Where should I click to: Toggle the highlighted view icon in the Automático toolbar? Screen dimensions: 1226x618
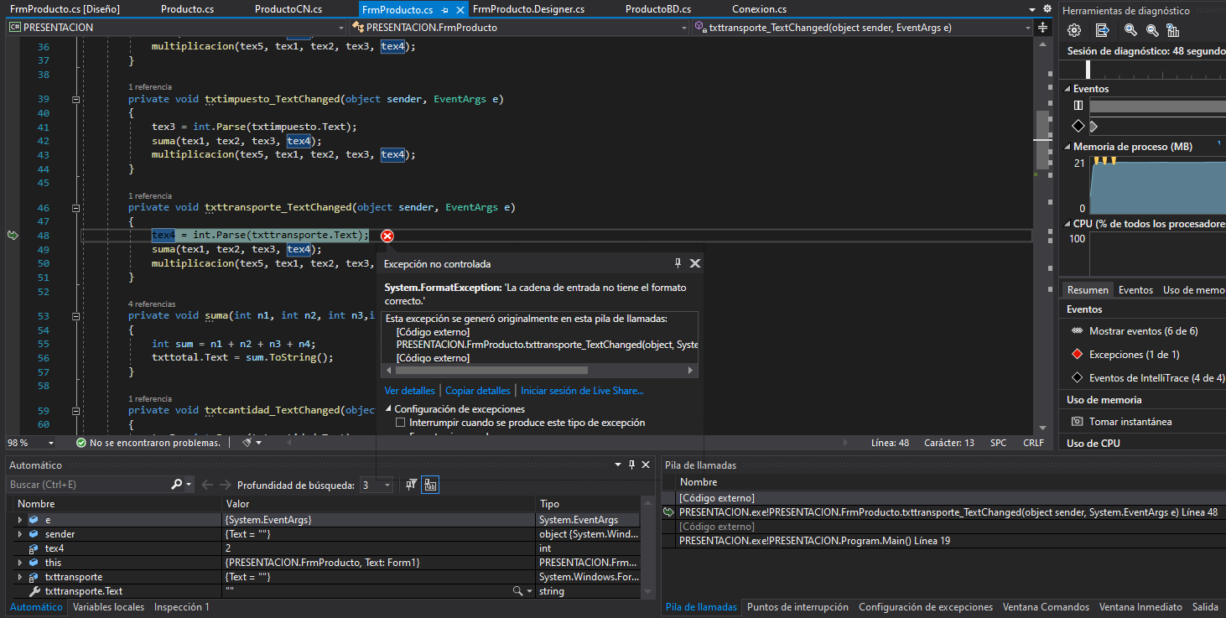(429, 485)
